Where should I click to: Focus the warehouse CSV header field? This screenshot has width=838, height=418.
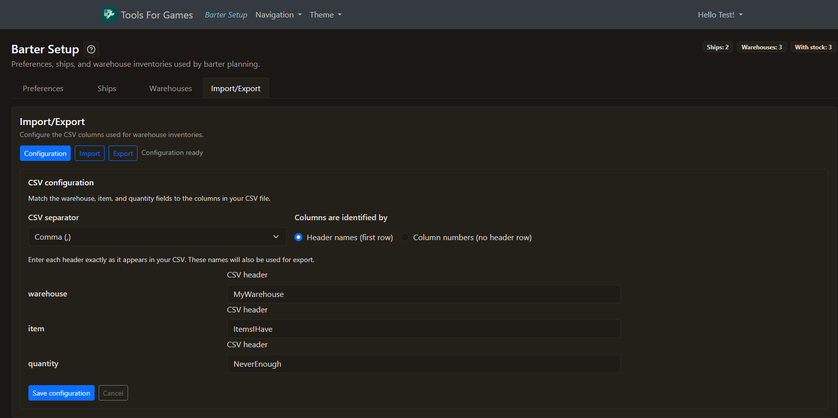pos(423,294)
